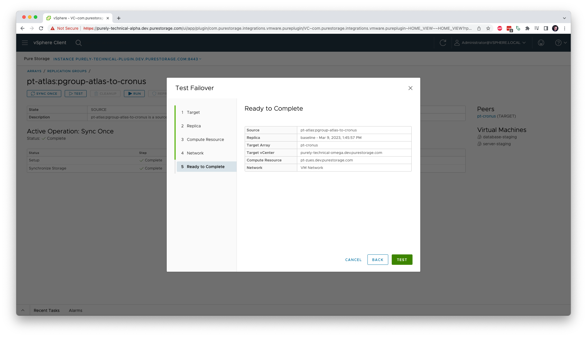Click the feedback smiley icon
The height and width of the screenshot is (337, 587).
click(x=541, y=43)
